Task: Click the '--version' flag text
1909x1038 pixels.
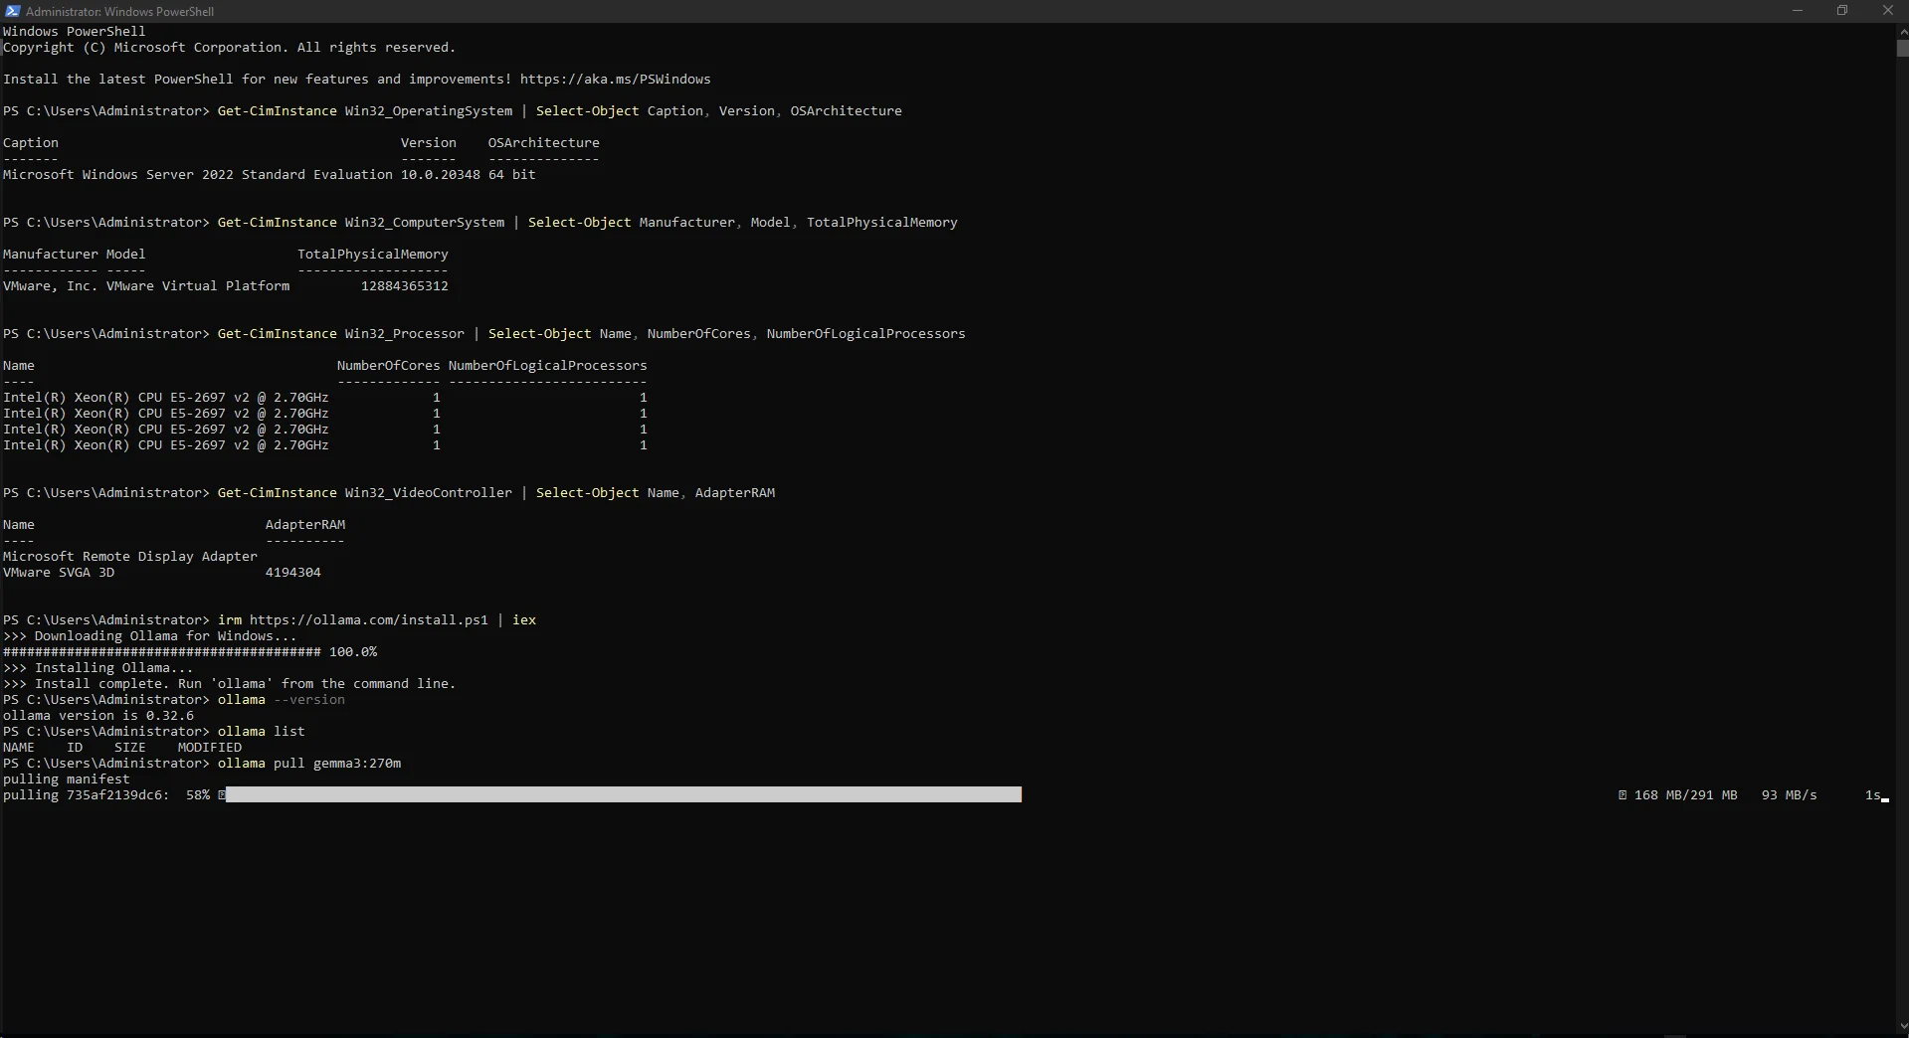Action: 309,700
